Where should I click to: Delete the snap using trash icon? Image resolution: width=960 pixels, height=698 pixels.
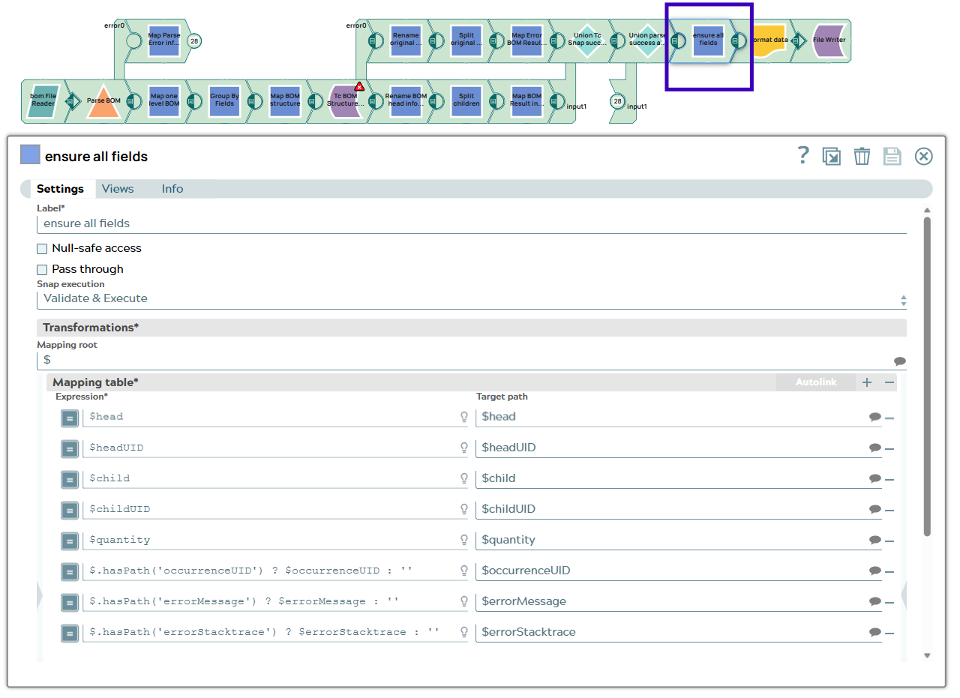[x=862, y=156]
